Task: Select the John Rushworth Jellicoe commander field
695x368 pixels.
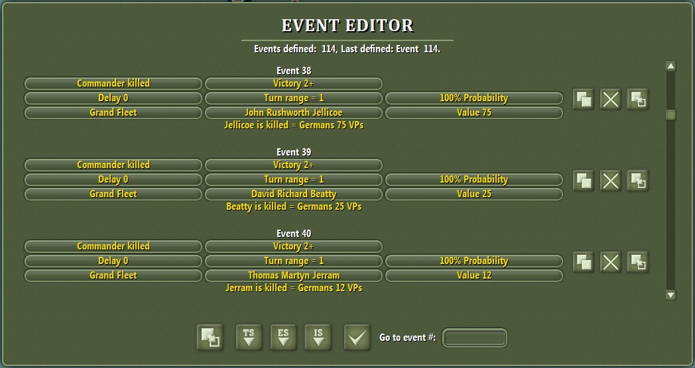Action: click(x=293, y=113)
